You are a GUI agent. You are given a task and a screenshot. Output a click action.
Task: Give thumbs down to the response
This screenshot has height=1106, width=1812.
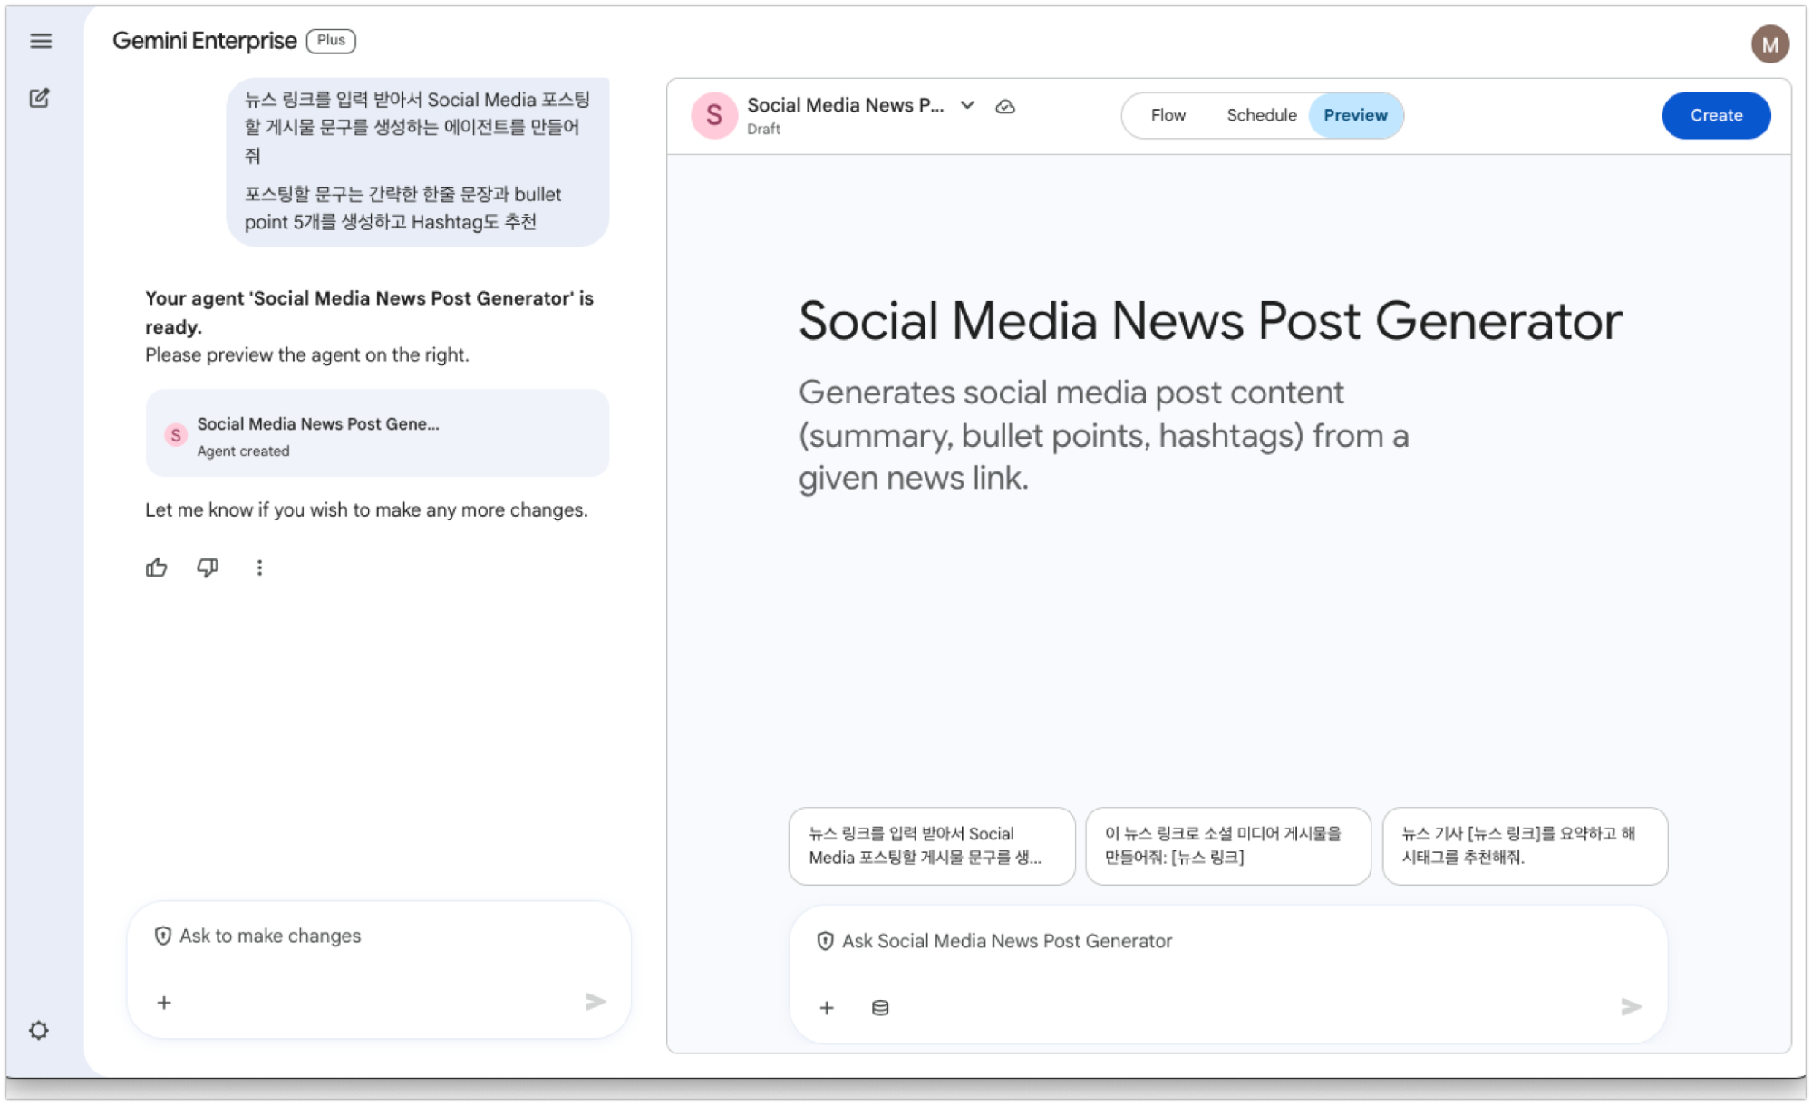click(x=208, y=568)
